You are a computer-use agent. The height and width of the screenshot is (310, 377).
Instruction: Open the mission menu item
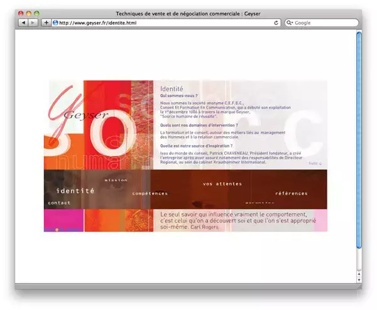(116, 180)
